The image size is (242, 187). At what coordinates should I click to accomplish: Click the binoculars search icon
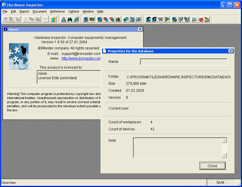coord(70,19)
